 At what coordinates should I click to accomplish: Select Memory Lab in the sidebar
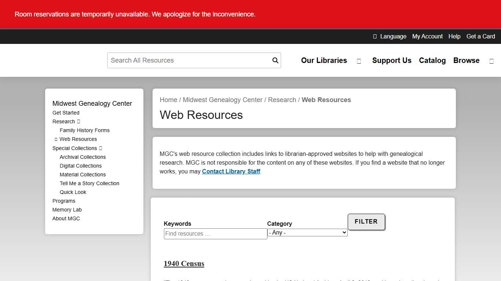pos(67,210)
